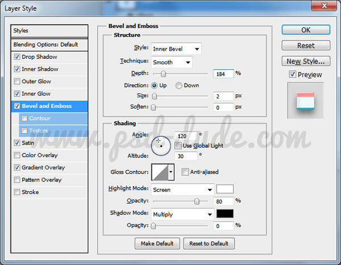This screenshot has height=265, width=341.
Task: Click the layer style preview thumbnail
Action: pos(305,101)
